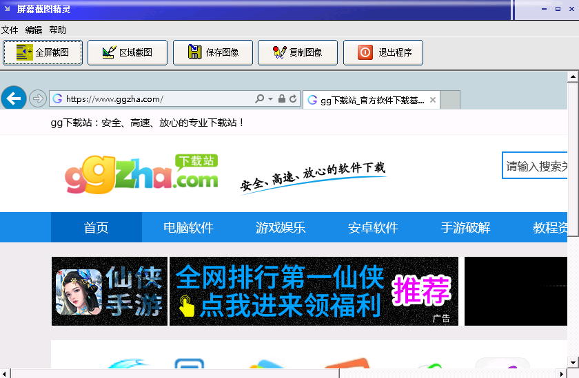Click the Google favicon in address bar
This screenshot has width=579, height=378.
point(57,98)
